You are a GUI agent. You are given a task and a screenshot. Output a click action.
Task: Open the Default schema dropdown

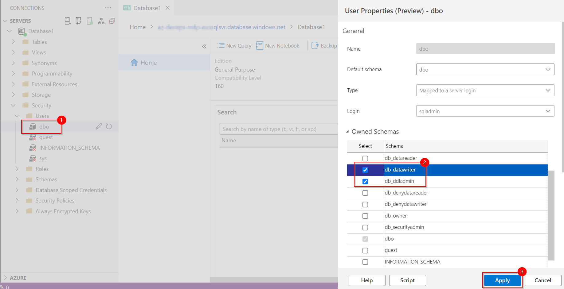(x=549, y=69)
